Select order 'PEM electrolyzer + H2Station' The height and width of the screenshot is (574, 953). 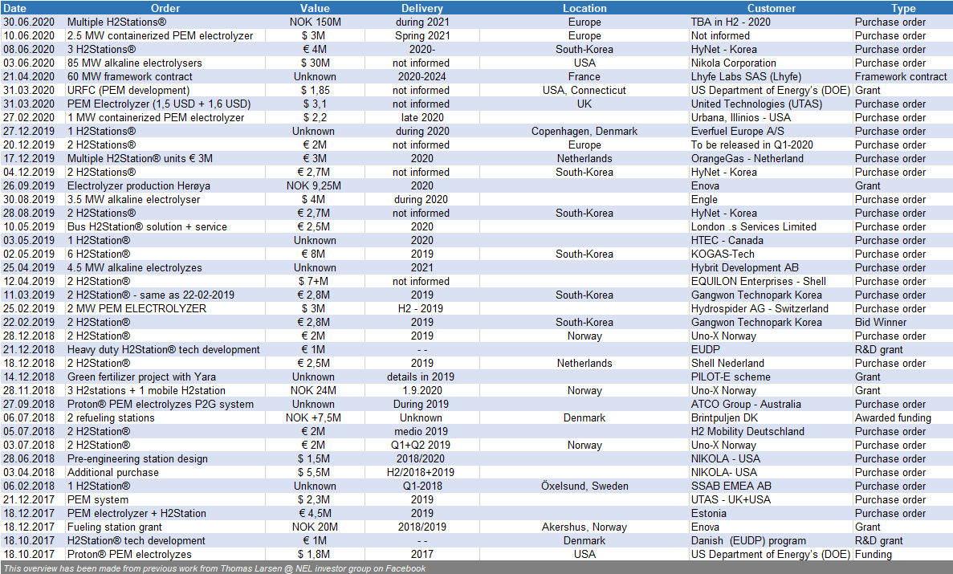pos(136,514)
